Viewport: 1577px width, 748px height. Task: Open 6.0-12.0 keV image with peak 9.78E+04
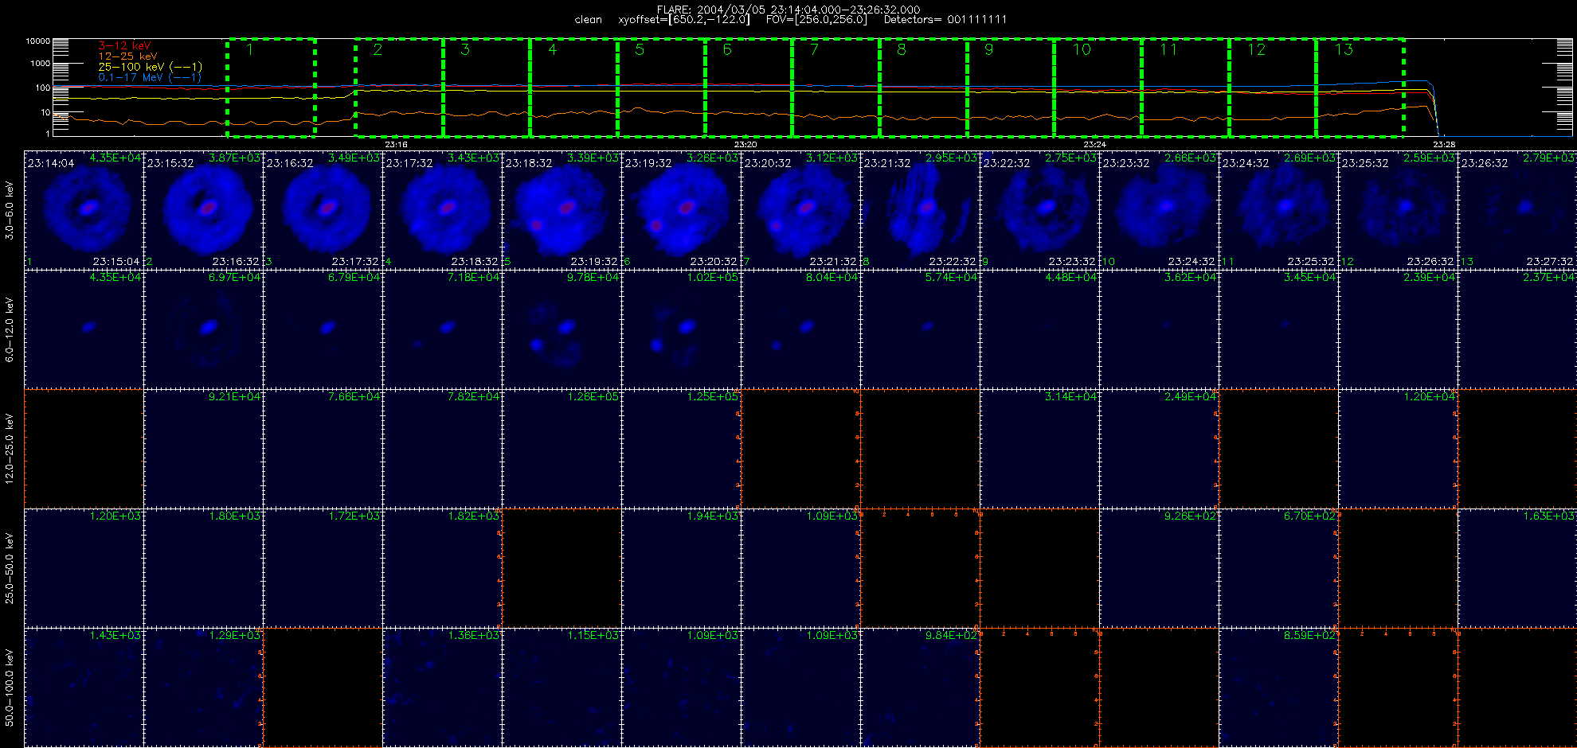point(562,329)
